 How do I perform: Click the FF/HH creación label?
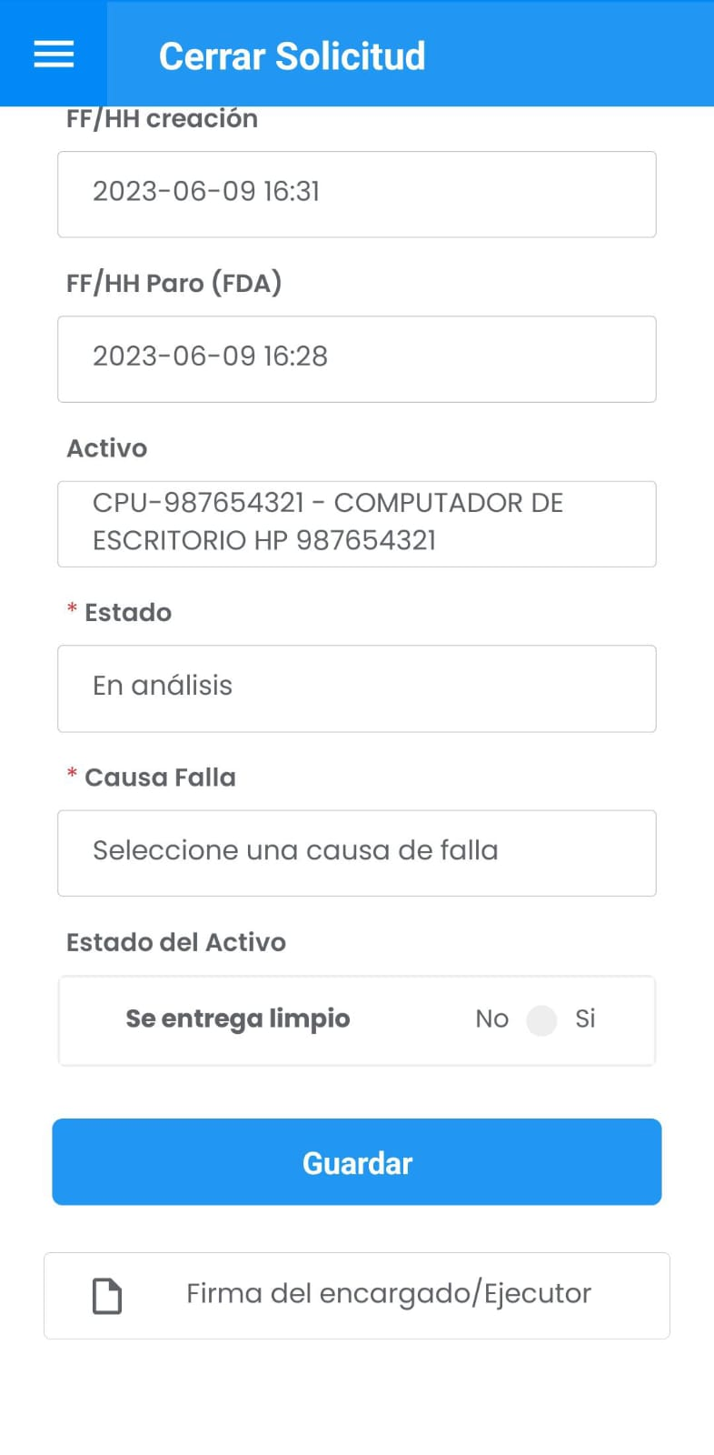tap(162, 119)
